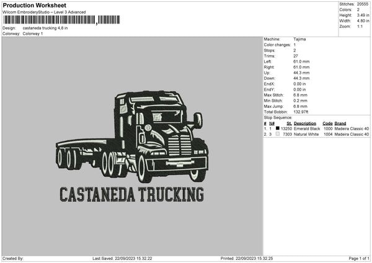Select the 'Emerald Black' description text
Viewport: 372px width, 263px height.
click(307, 128)
